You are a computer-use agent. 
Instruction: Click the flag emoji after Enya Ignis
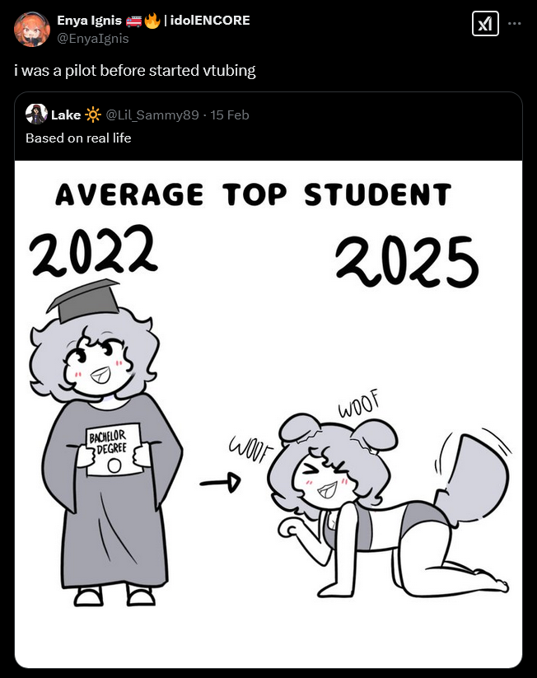coord(134,21)
